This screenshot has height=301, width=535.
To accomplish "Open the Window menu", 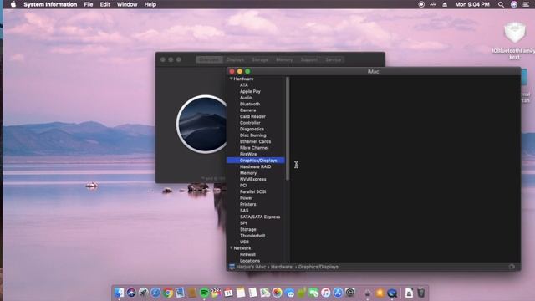I will [127, 4].
